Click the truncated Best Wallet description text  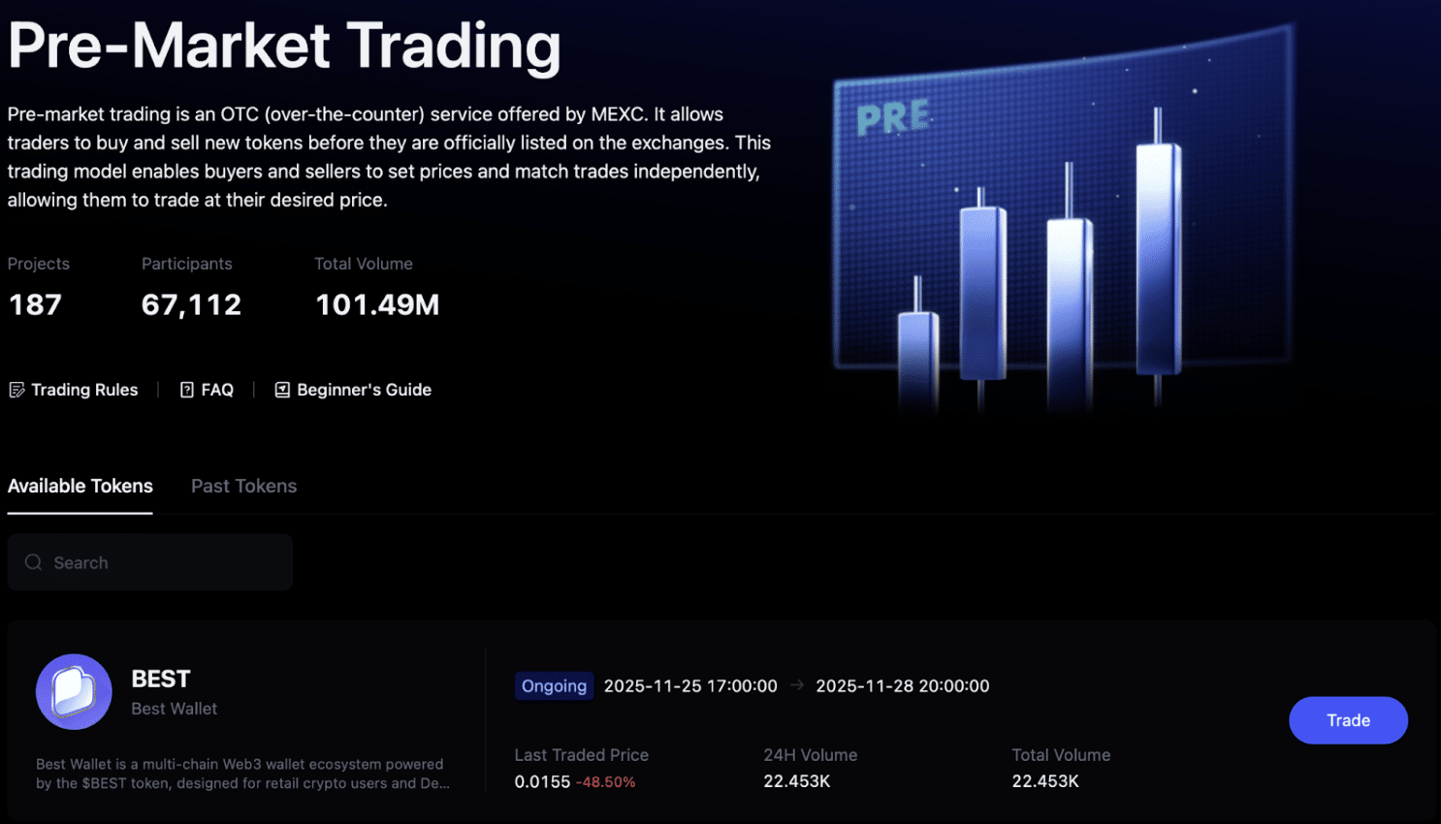point(242,774)
